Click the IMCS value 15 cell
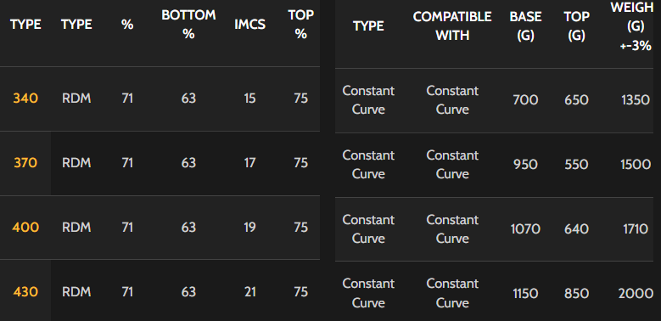 click(250, 99)
